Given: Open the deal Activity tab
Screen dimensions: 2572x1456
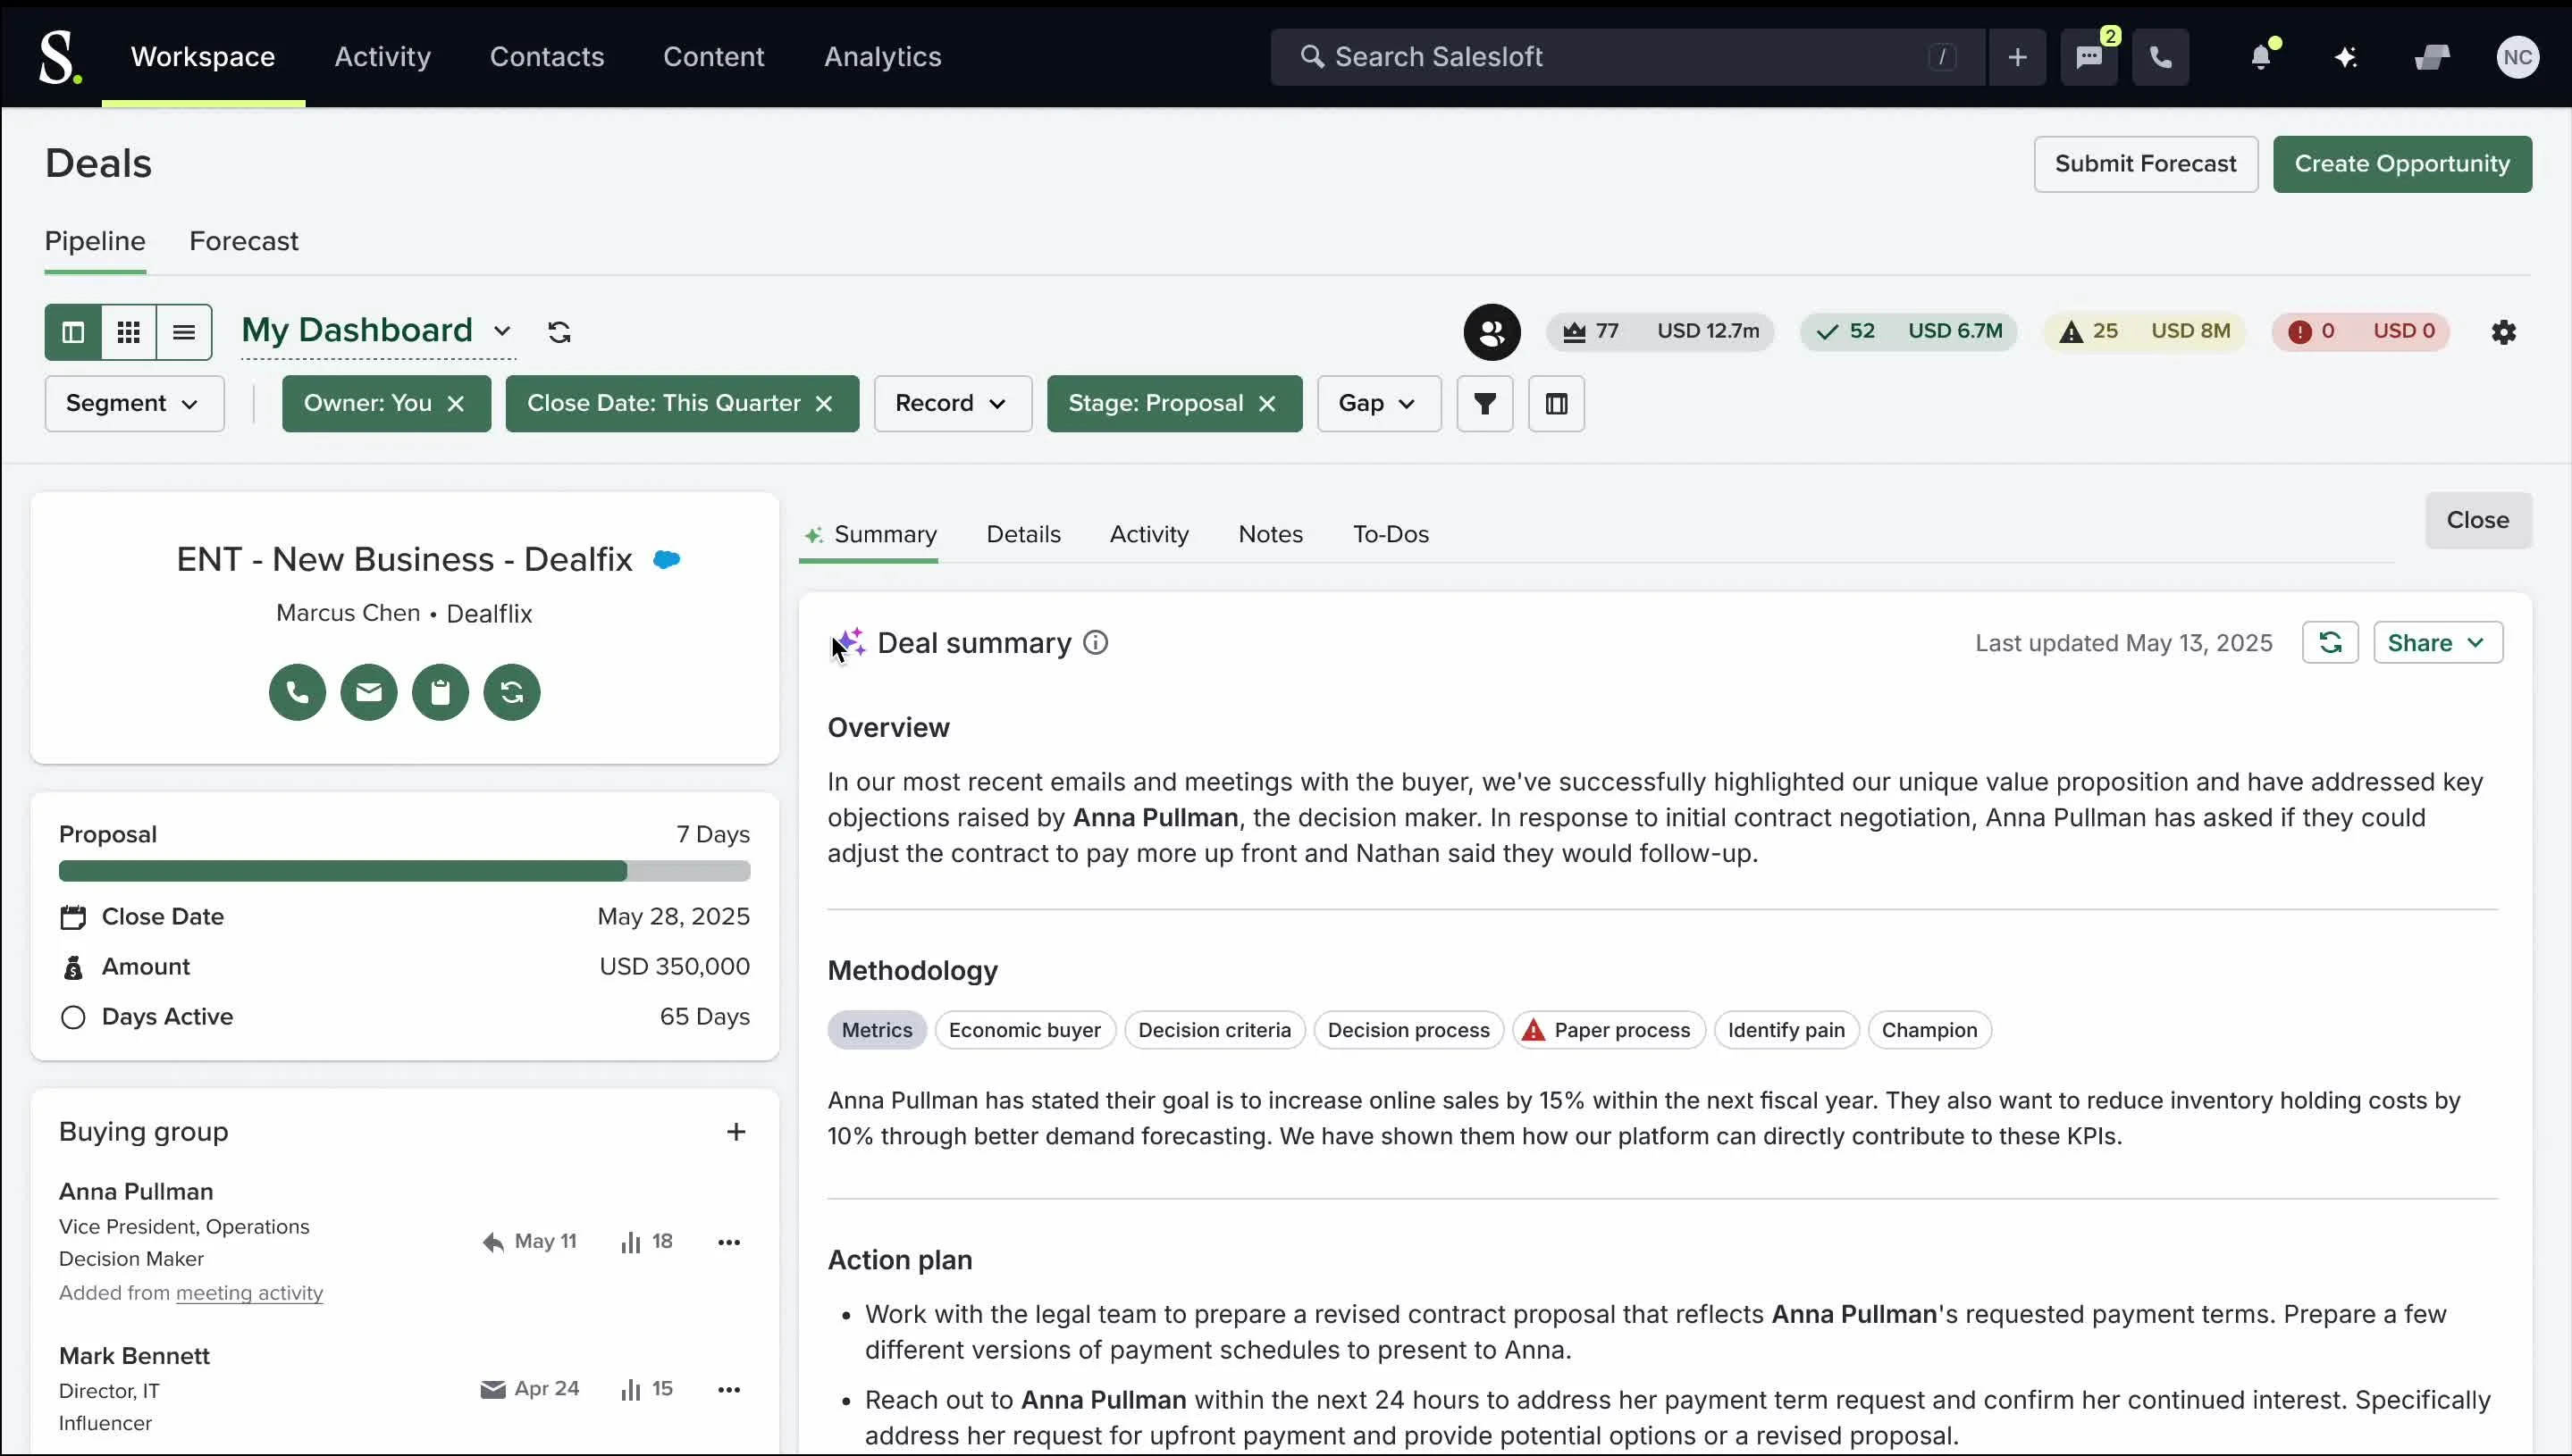Looking at the screenshot, I should coord(1148,534).
